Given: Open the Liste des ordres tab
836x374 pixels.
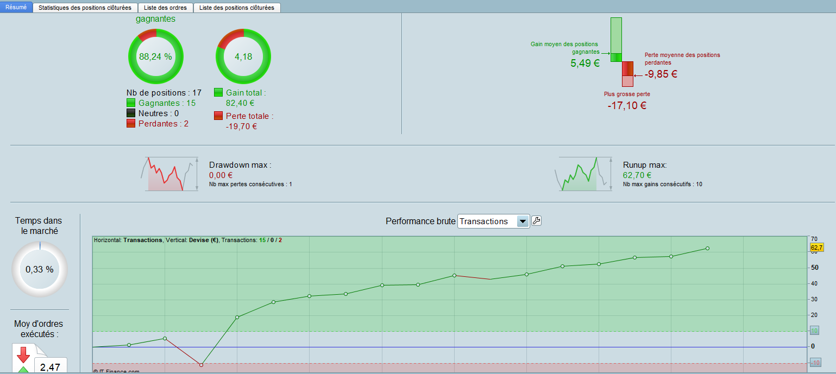Looking at the screenshot, I should pos(166,8).
